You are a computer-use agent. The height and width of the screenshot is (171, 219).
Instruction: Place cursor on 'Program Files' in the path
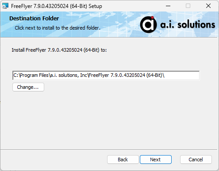pos(34,75)
